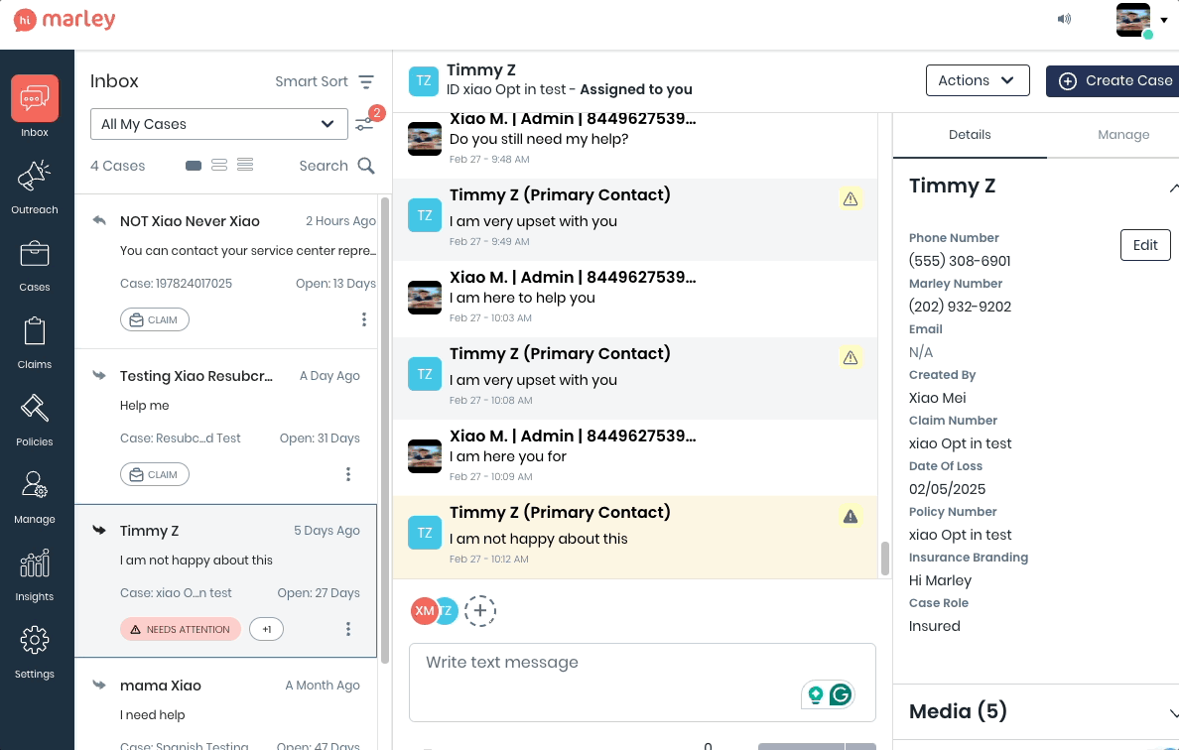The image size is (1179, 750).
Task: Click the inbox search magnifier icon
Action: tap(366, 166)
